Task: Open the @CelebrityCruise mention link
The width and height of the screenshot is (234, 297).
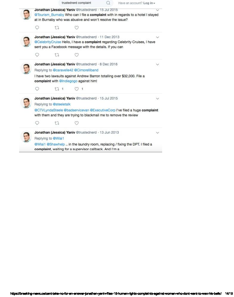Action: coord(48,42)
